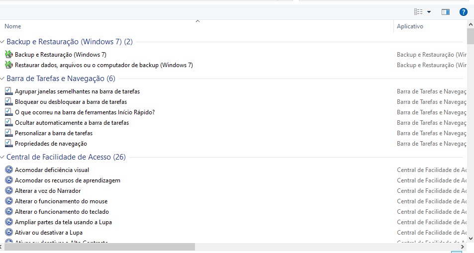Select the Barra de Tarefas e Navegação (6) group title

tap(61, 79)
